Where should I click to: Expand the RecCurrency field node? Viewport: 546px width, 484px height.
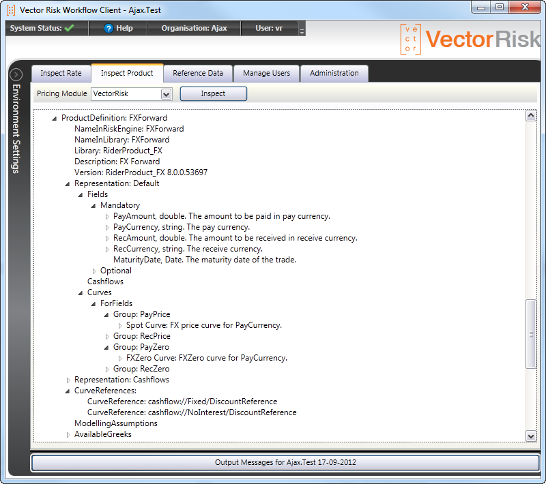(107, 249)
